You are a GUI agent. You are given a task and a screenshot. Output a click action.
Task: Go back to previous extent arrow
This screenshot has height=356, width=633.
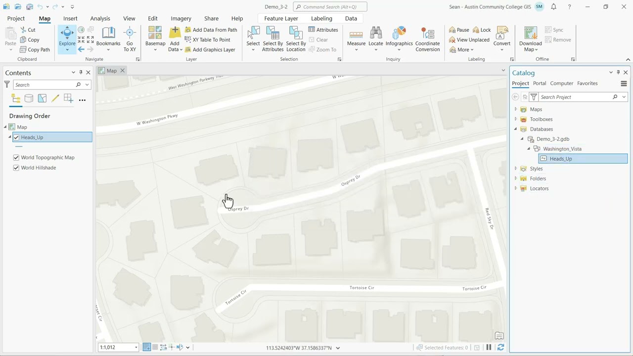[81, 49]
